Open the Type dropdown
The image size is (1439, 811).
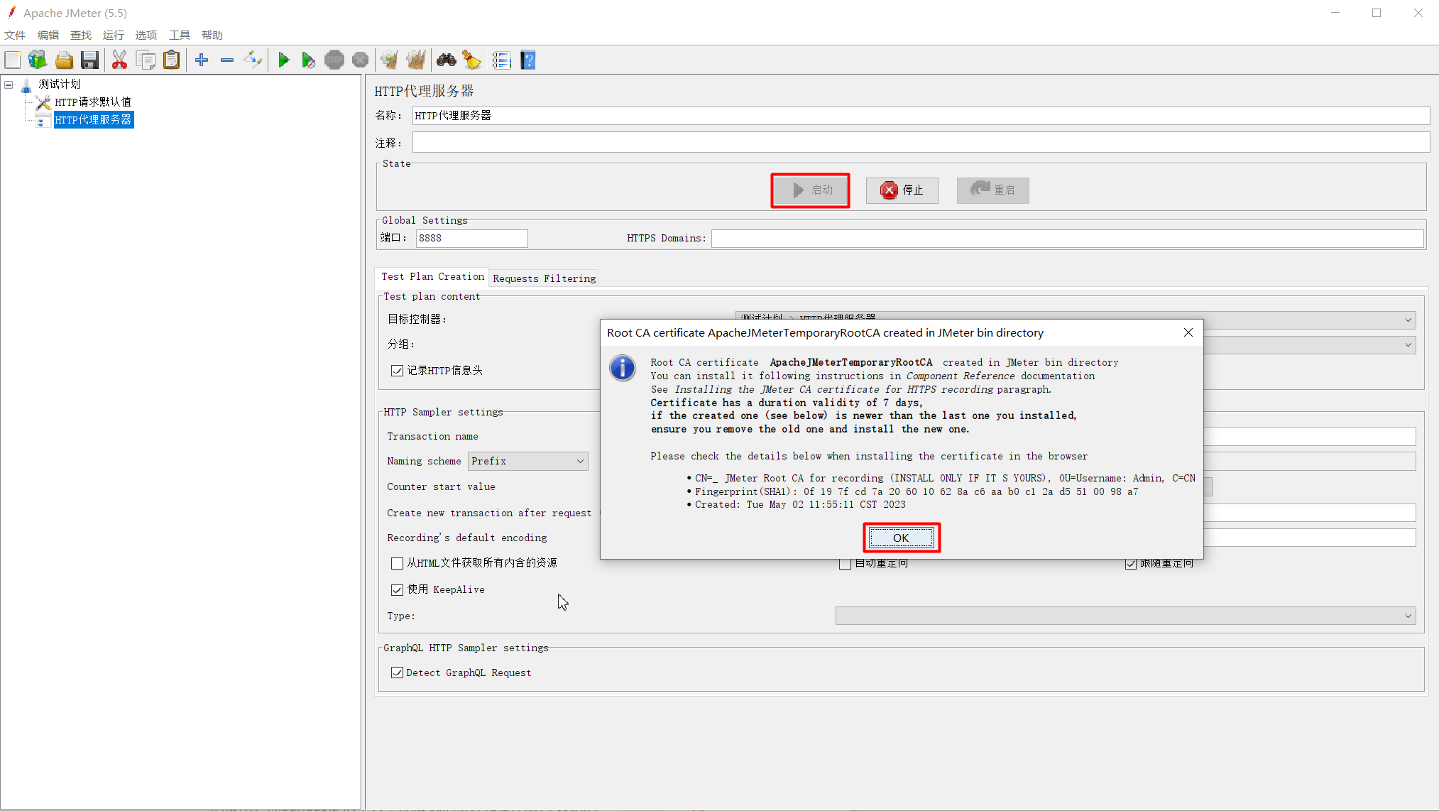click(x=1125, y=616)
